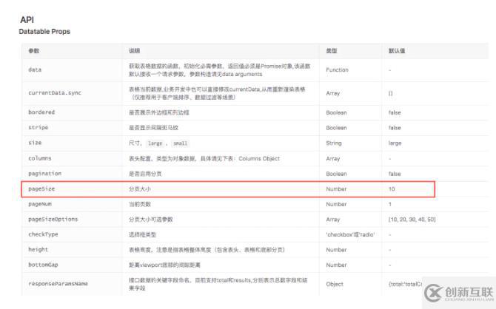Image resolution: width=496 pixels, height=309 pixels.
Task: Select the 参数 column header
Action: pyautogui.click(x=34, y=51)
